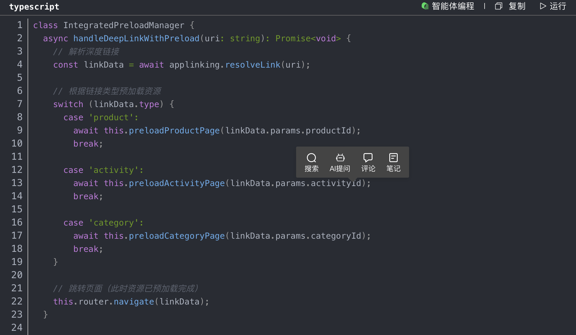Click the resolveLink method on line 4

253,65
